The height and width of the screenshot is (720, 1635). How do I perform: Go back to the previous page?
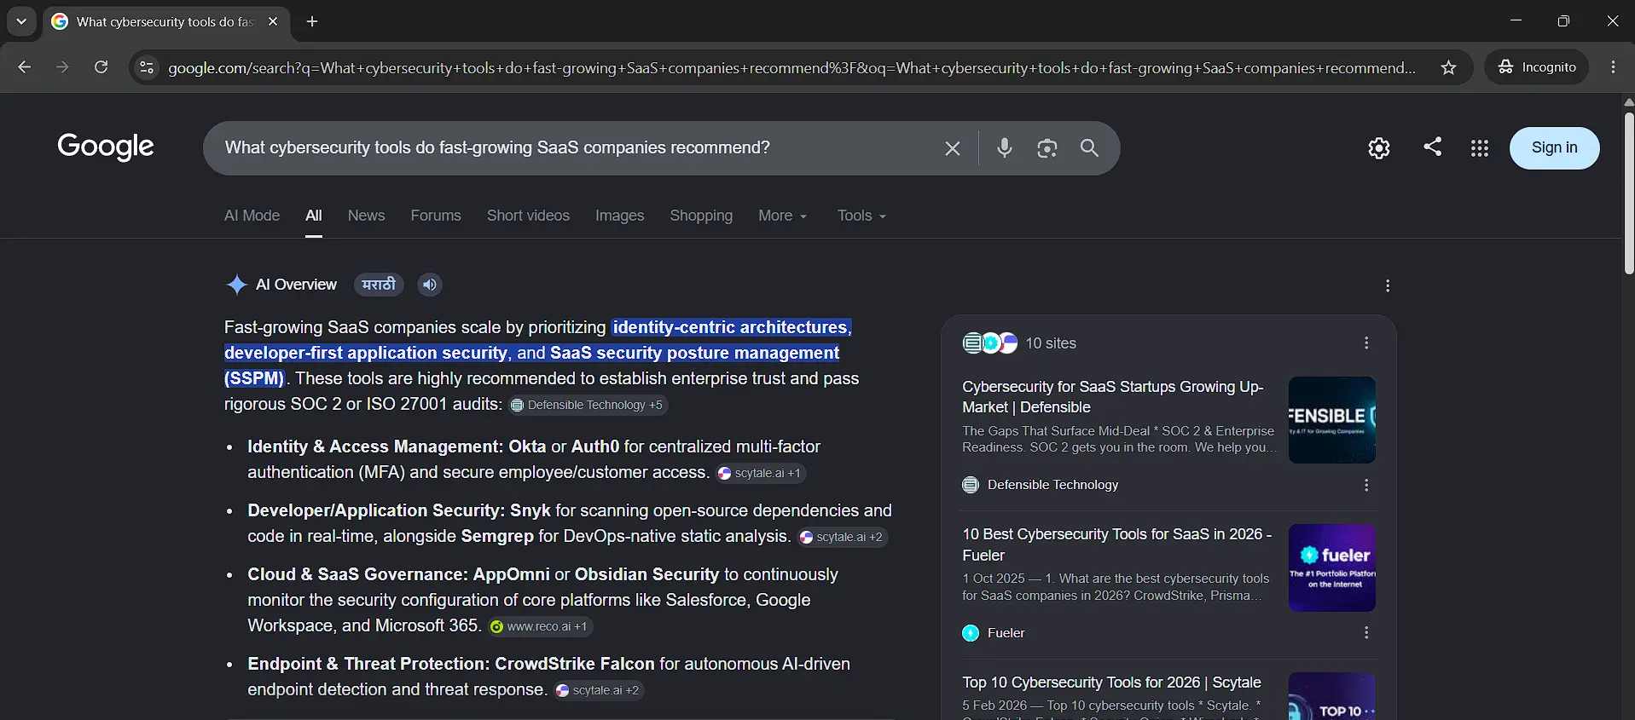pyautogui.click(x=25, y=67)
